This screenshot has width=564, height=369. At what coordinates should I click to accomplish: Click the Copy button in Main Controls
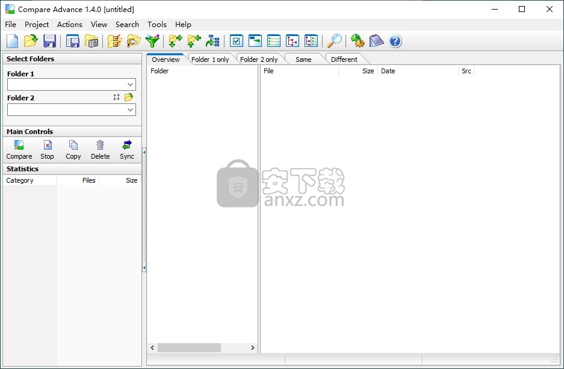point(73,150)
